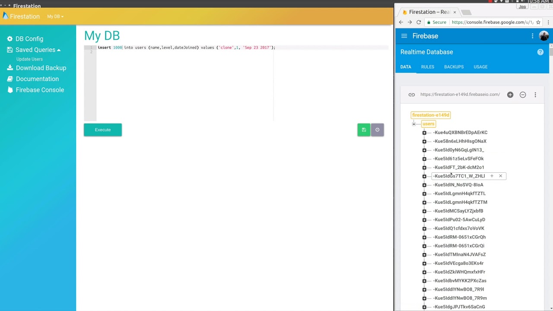Viewport: 553px width, 311px height.
Task: Switch to the RULES tab
Action: coord(428,67)
